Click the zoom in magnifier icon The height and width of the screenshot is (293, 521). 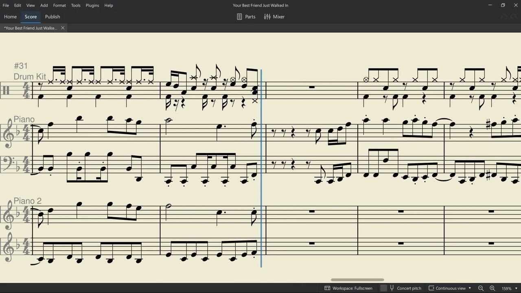pyautogui.click(x=492, y=288)
